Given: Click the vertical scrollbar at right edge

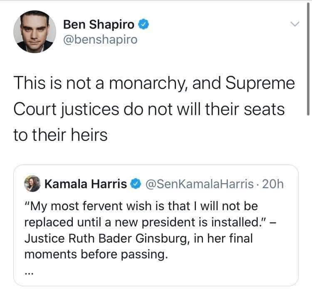Looking at the screenshot, I should pyautogui.click(x=308, y=58).
